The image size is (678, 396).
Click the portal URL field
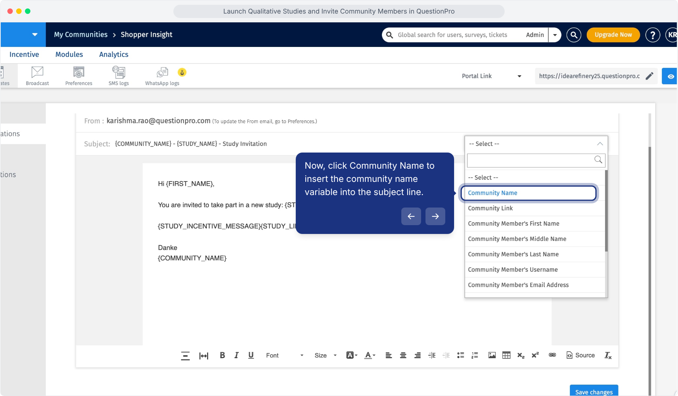pos(589,76)
